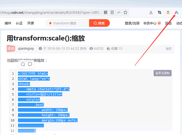Click the 登录/注册 link
Image resolution: width=182 pixels, height=135 pixels.
[x=132, y=23]
